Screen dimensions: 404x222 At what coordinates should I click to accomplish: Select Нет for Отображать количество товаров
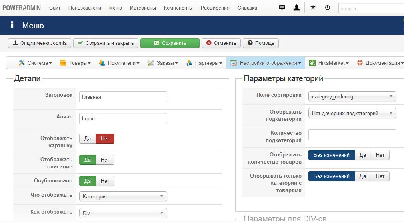click(x=380, y=155)
